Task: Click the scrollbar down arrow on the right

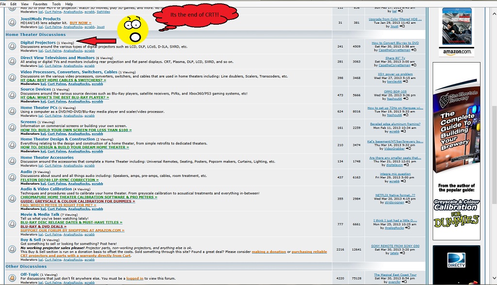Action: pos(494,278)
